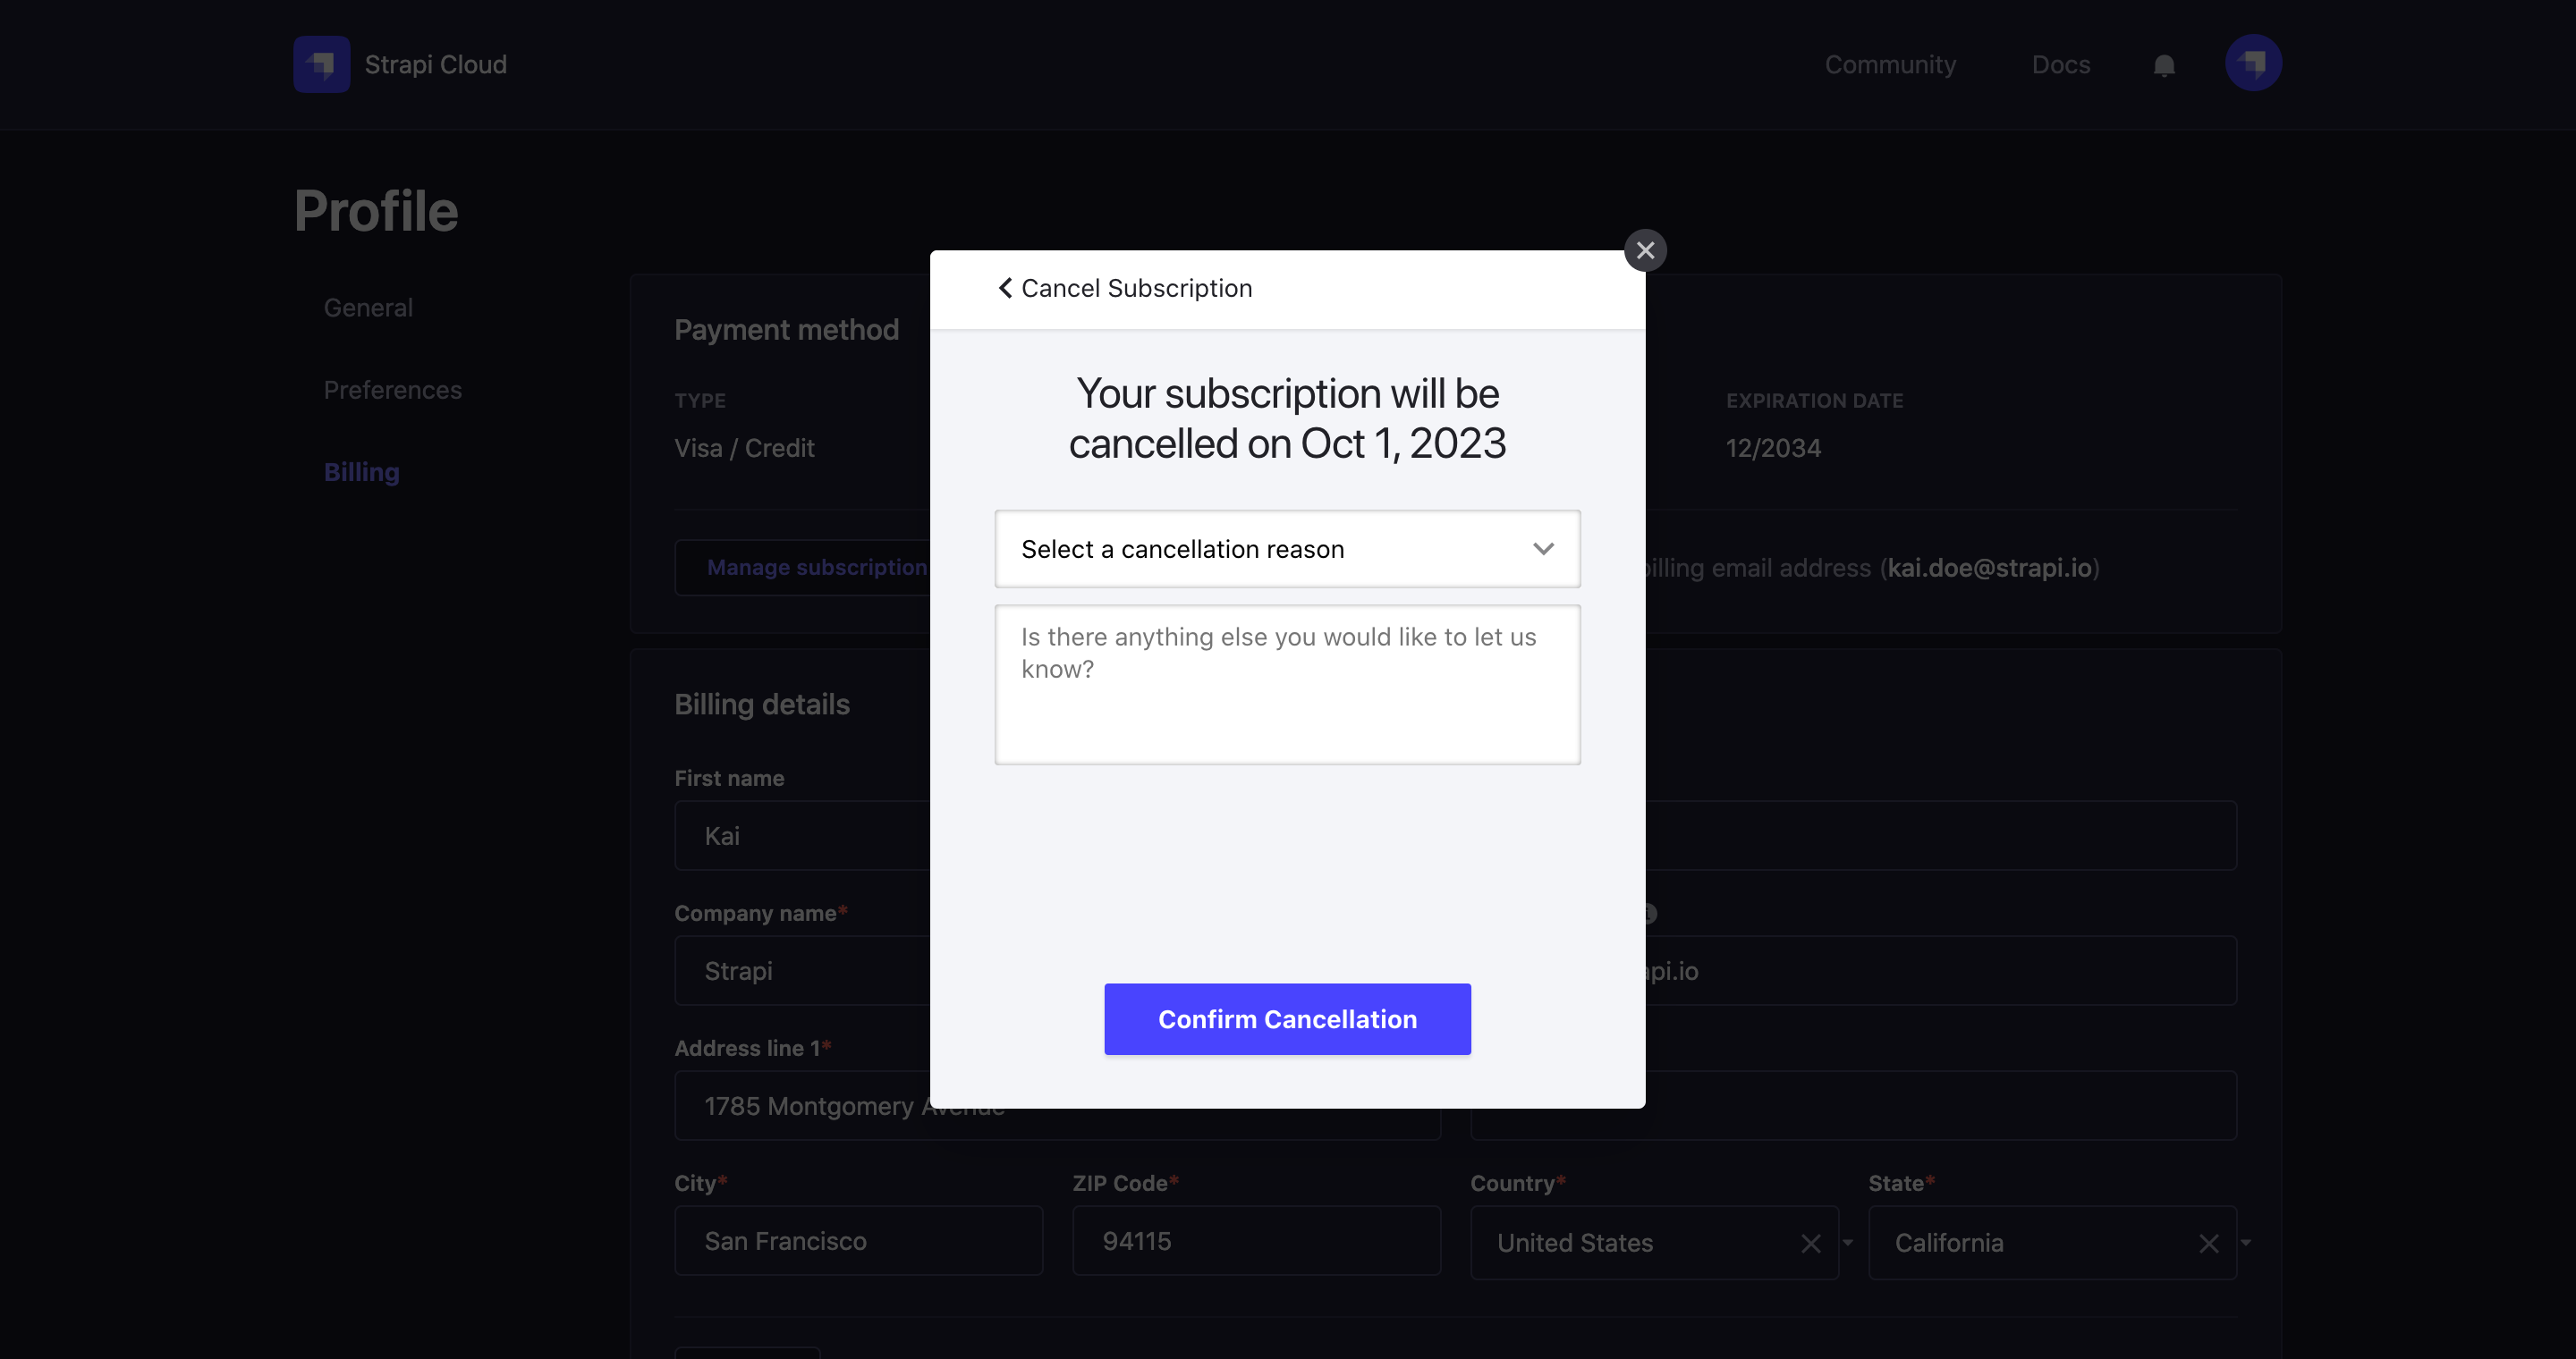The width and height of the screenshot is (2576, 1359).
Task: Click the back arrow on Cancel Subscription
Action: point(1004,288)
